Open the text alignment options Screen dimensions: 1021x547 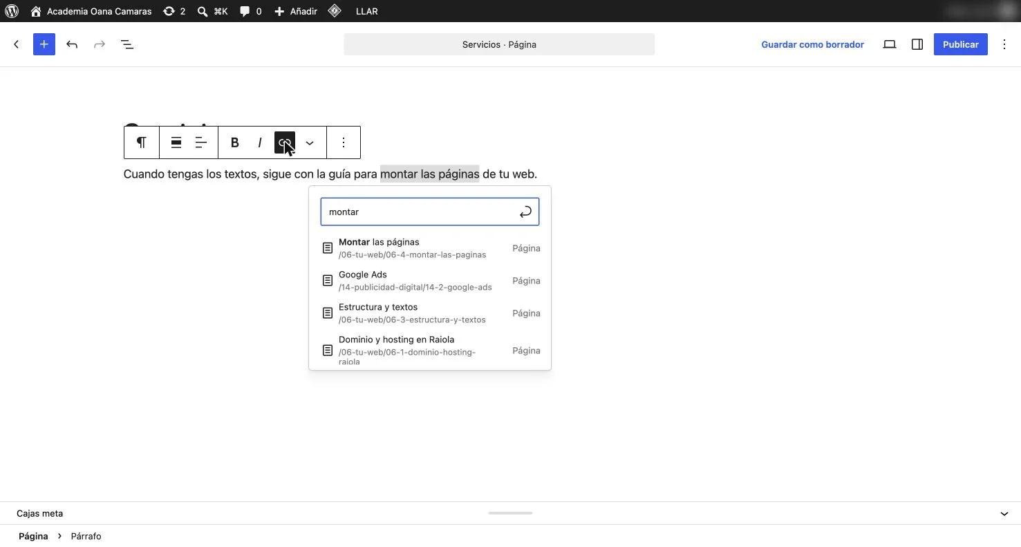coord(201,142)
